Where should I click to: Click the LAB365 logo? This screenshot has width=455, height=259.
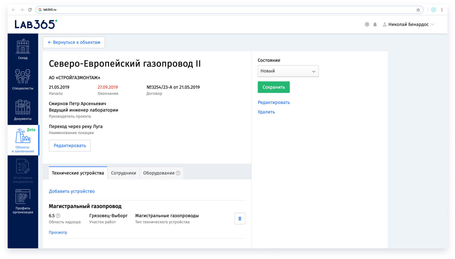(x=36, y=24)
